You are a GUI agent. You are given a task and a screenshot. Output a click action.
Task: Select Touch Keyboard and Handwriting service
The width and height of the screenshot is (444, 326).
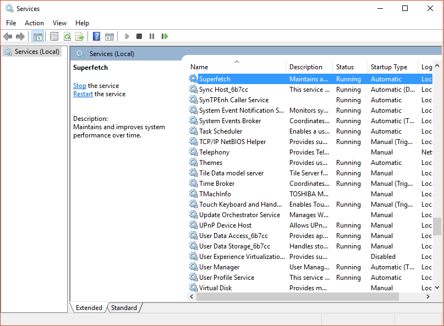[x=310, y=205]
